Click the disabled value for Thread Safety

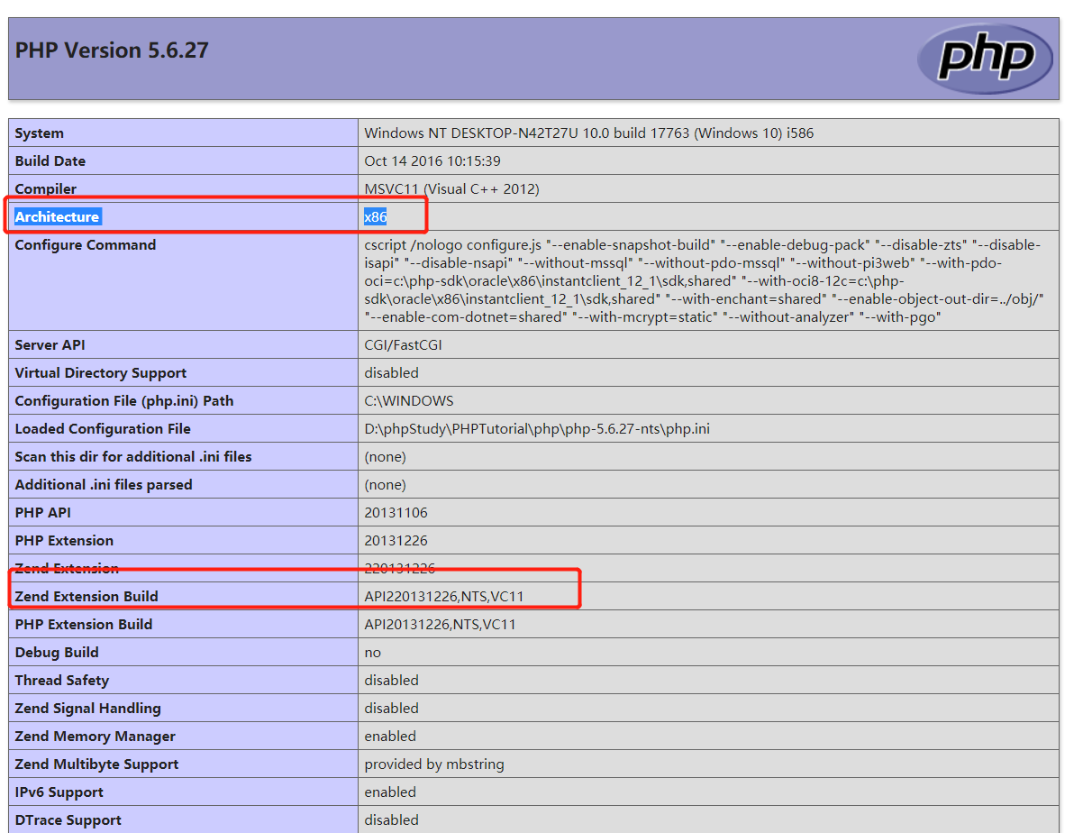point(392,681)
